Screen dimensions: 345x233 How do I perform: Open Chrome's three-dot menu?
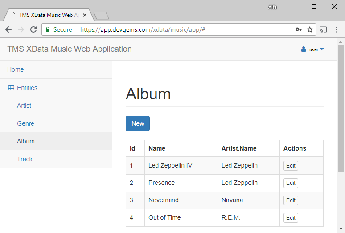(x=337, y=29)
